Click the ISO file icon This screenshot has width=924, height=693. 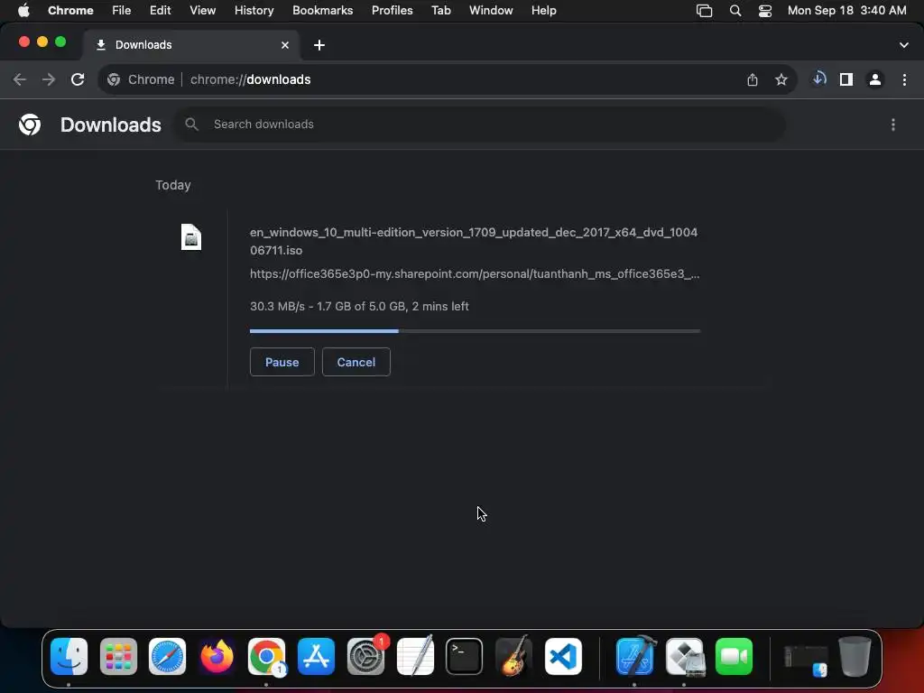tap(191, 237)
